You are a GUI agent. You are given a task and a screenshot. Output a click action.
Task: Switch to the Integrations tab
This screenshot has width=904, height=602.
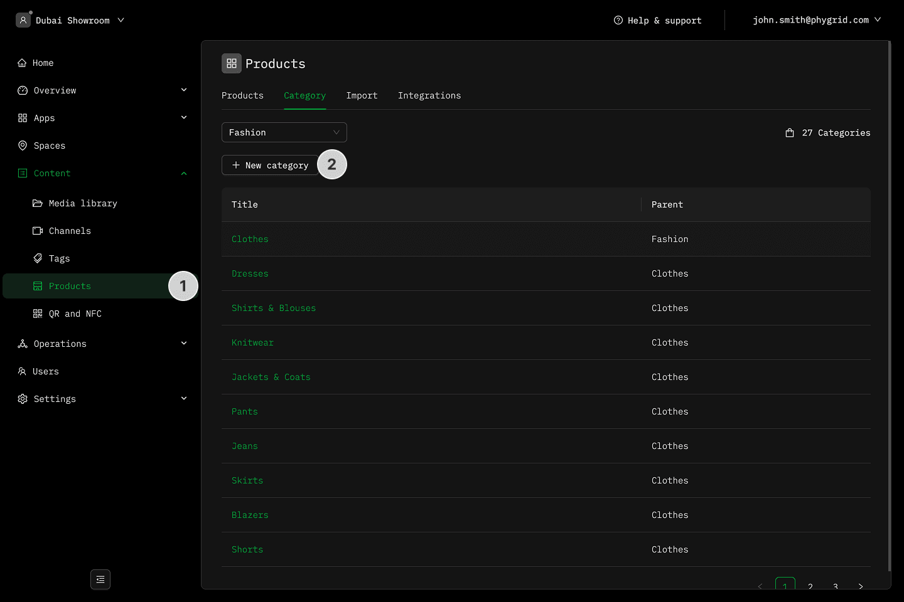[x=429, y=95]
